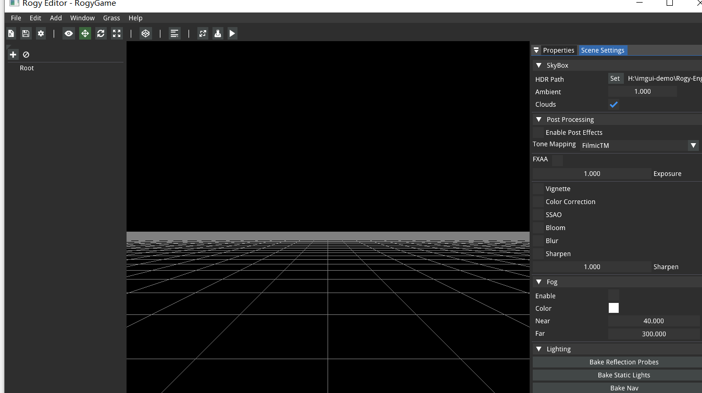The width and height of the screenshot is (702, 393).
Task: Click the Fog Far value field
Action: pyautogui.click(x=654, y=334)
